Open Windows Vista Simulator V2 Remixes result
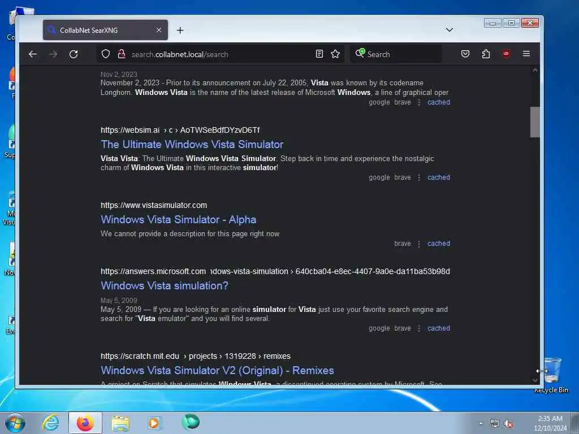The height and width of the screenshot is (434, 579). tap(217, 371)
